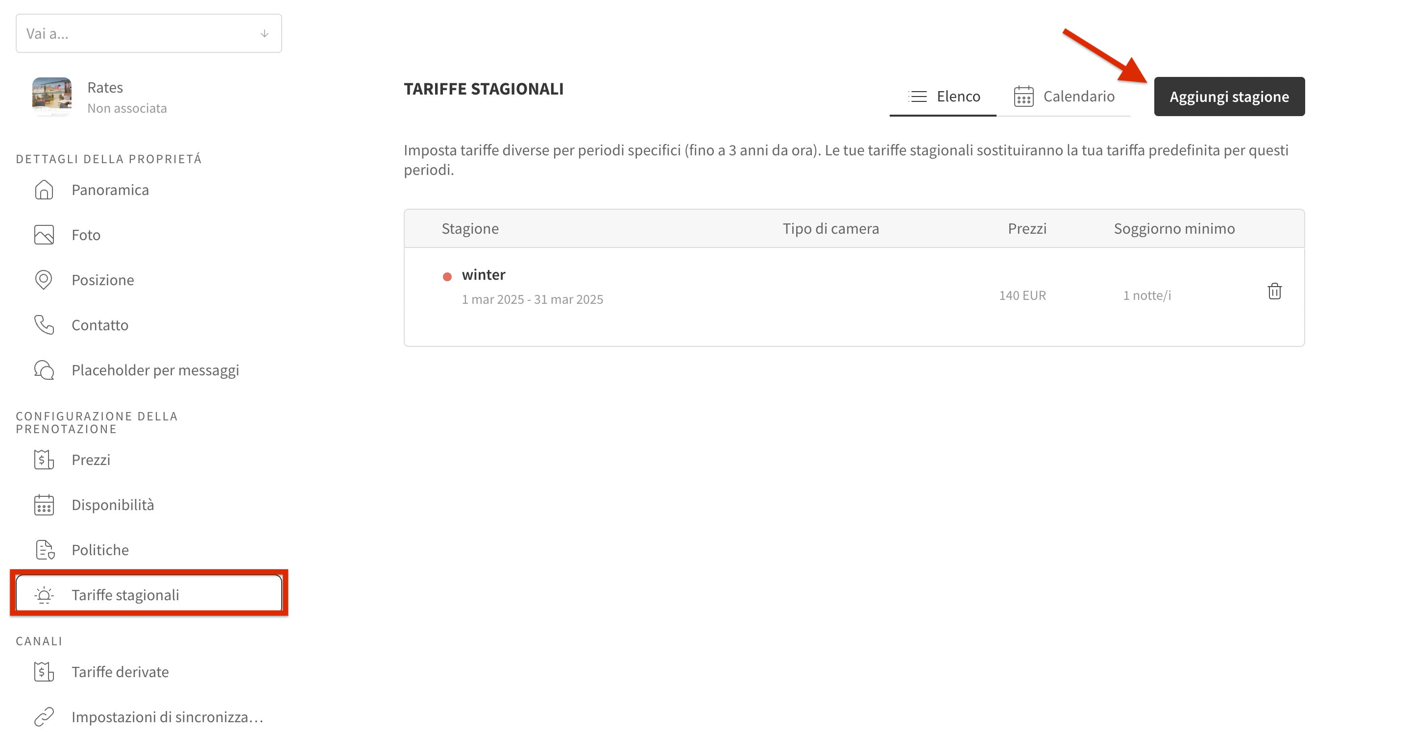
Task: Click the Disponibilità calendar icon
Action: pos(44,505)
